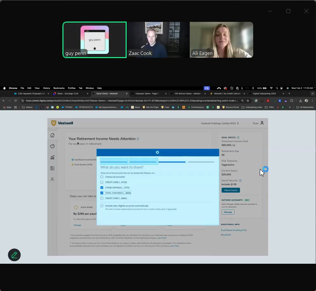Uncheck the CHASE SAVINGS (...1070) checkbox

(x=102, y=187)
